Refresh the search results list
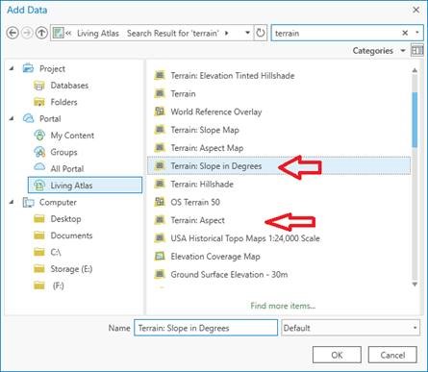Image resolution: width=428 pixels, height=372 pixels. click(260, 33)
